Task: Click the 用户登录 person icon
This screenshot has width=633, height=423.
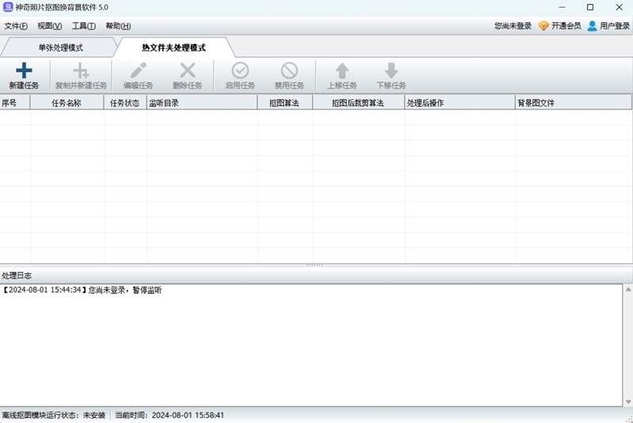Action: (592, 26)
